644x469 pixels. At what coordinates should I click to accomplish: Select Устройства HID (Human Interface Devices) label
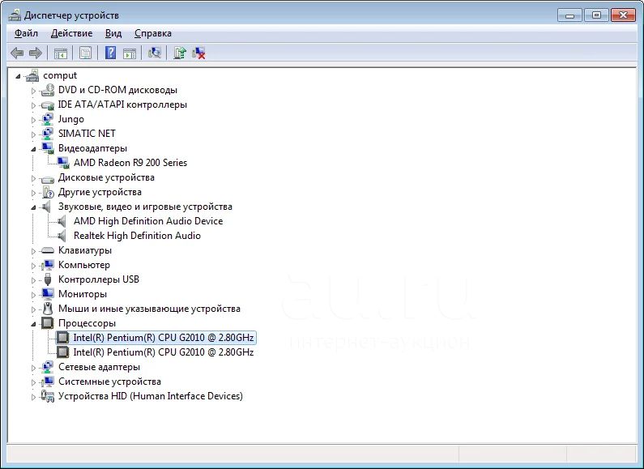click(x=151, y=396)
